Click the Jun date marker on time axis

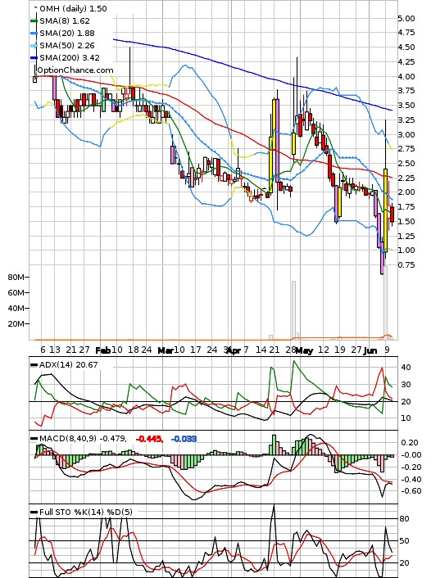[370, 350]
